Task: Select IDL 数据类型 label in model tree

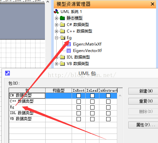Action: pyautogui.click(x=78, y=57)
